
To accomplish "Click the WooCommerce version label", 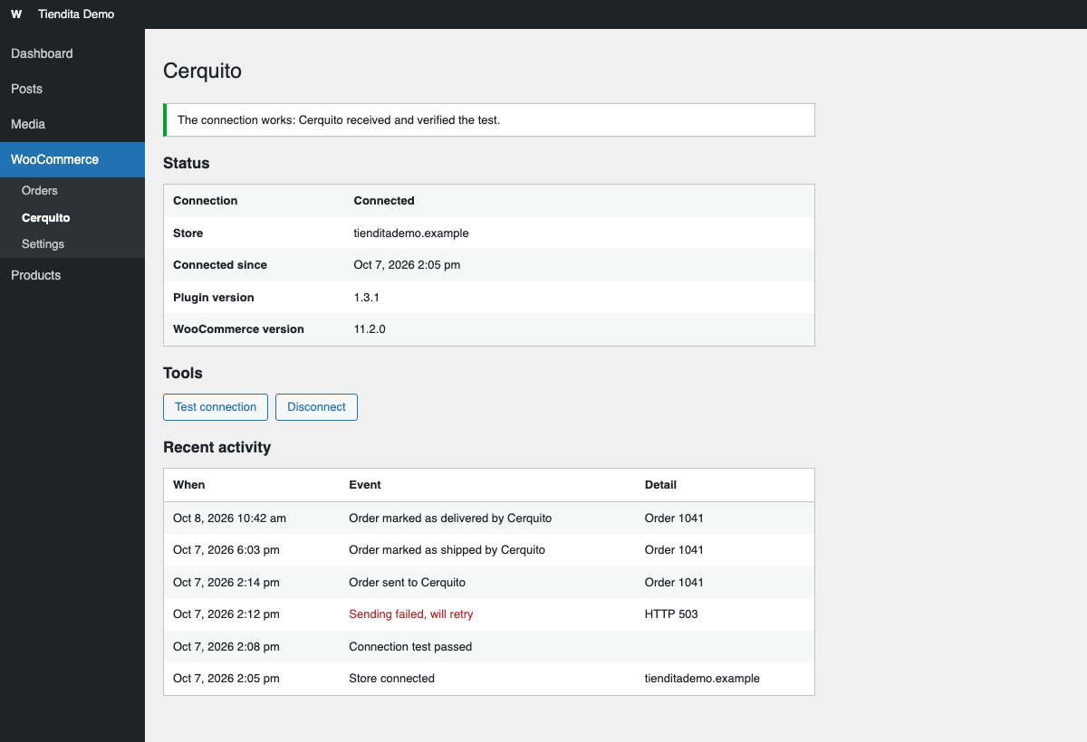I will pos(238,329).
